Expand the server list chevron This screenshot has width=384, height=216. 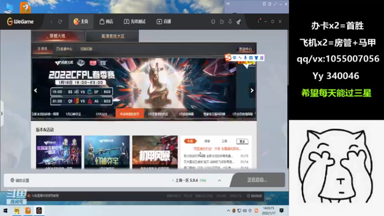coord(219,180)
